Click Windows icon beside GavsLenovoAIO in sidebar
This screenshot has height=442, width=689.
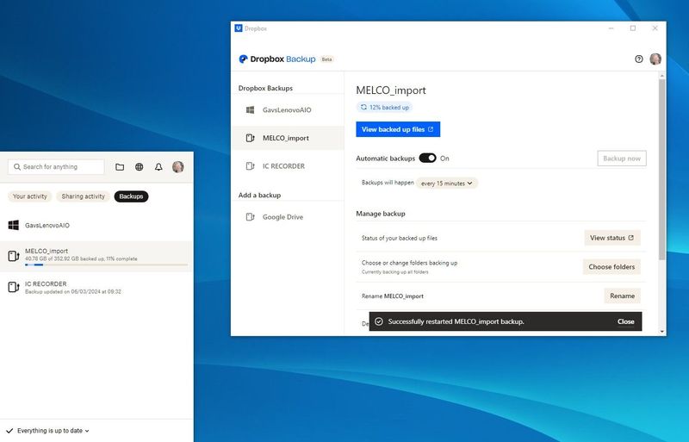coord(250,110)
